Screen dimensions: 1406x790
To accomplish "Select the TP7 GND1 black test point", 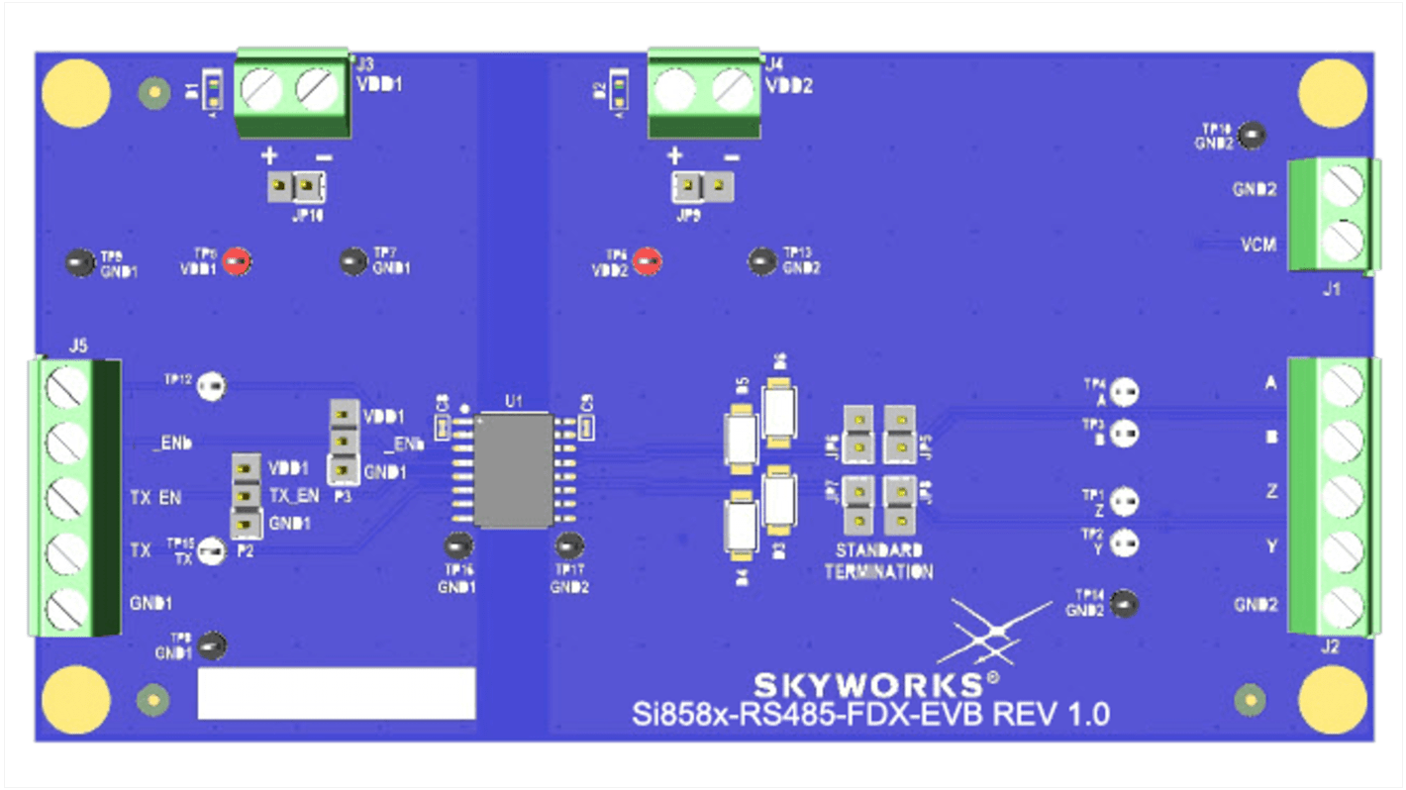I will pos(352,262).
